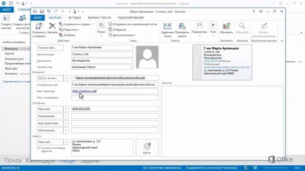Click the Эл. почта button
Viewport: 305px width, 171px height.
[x=50, y=78]
